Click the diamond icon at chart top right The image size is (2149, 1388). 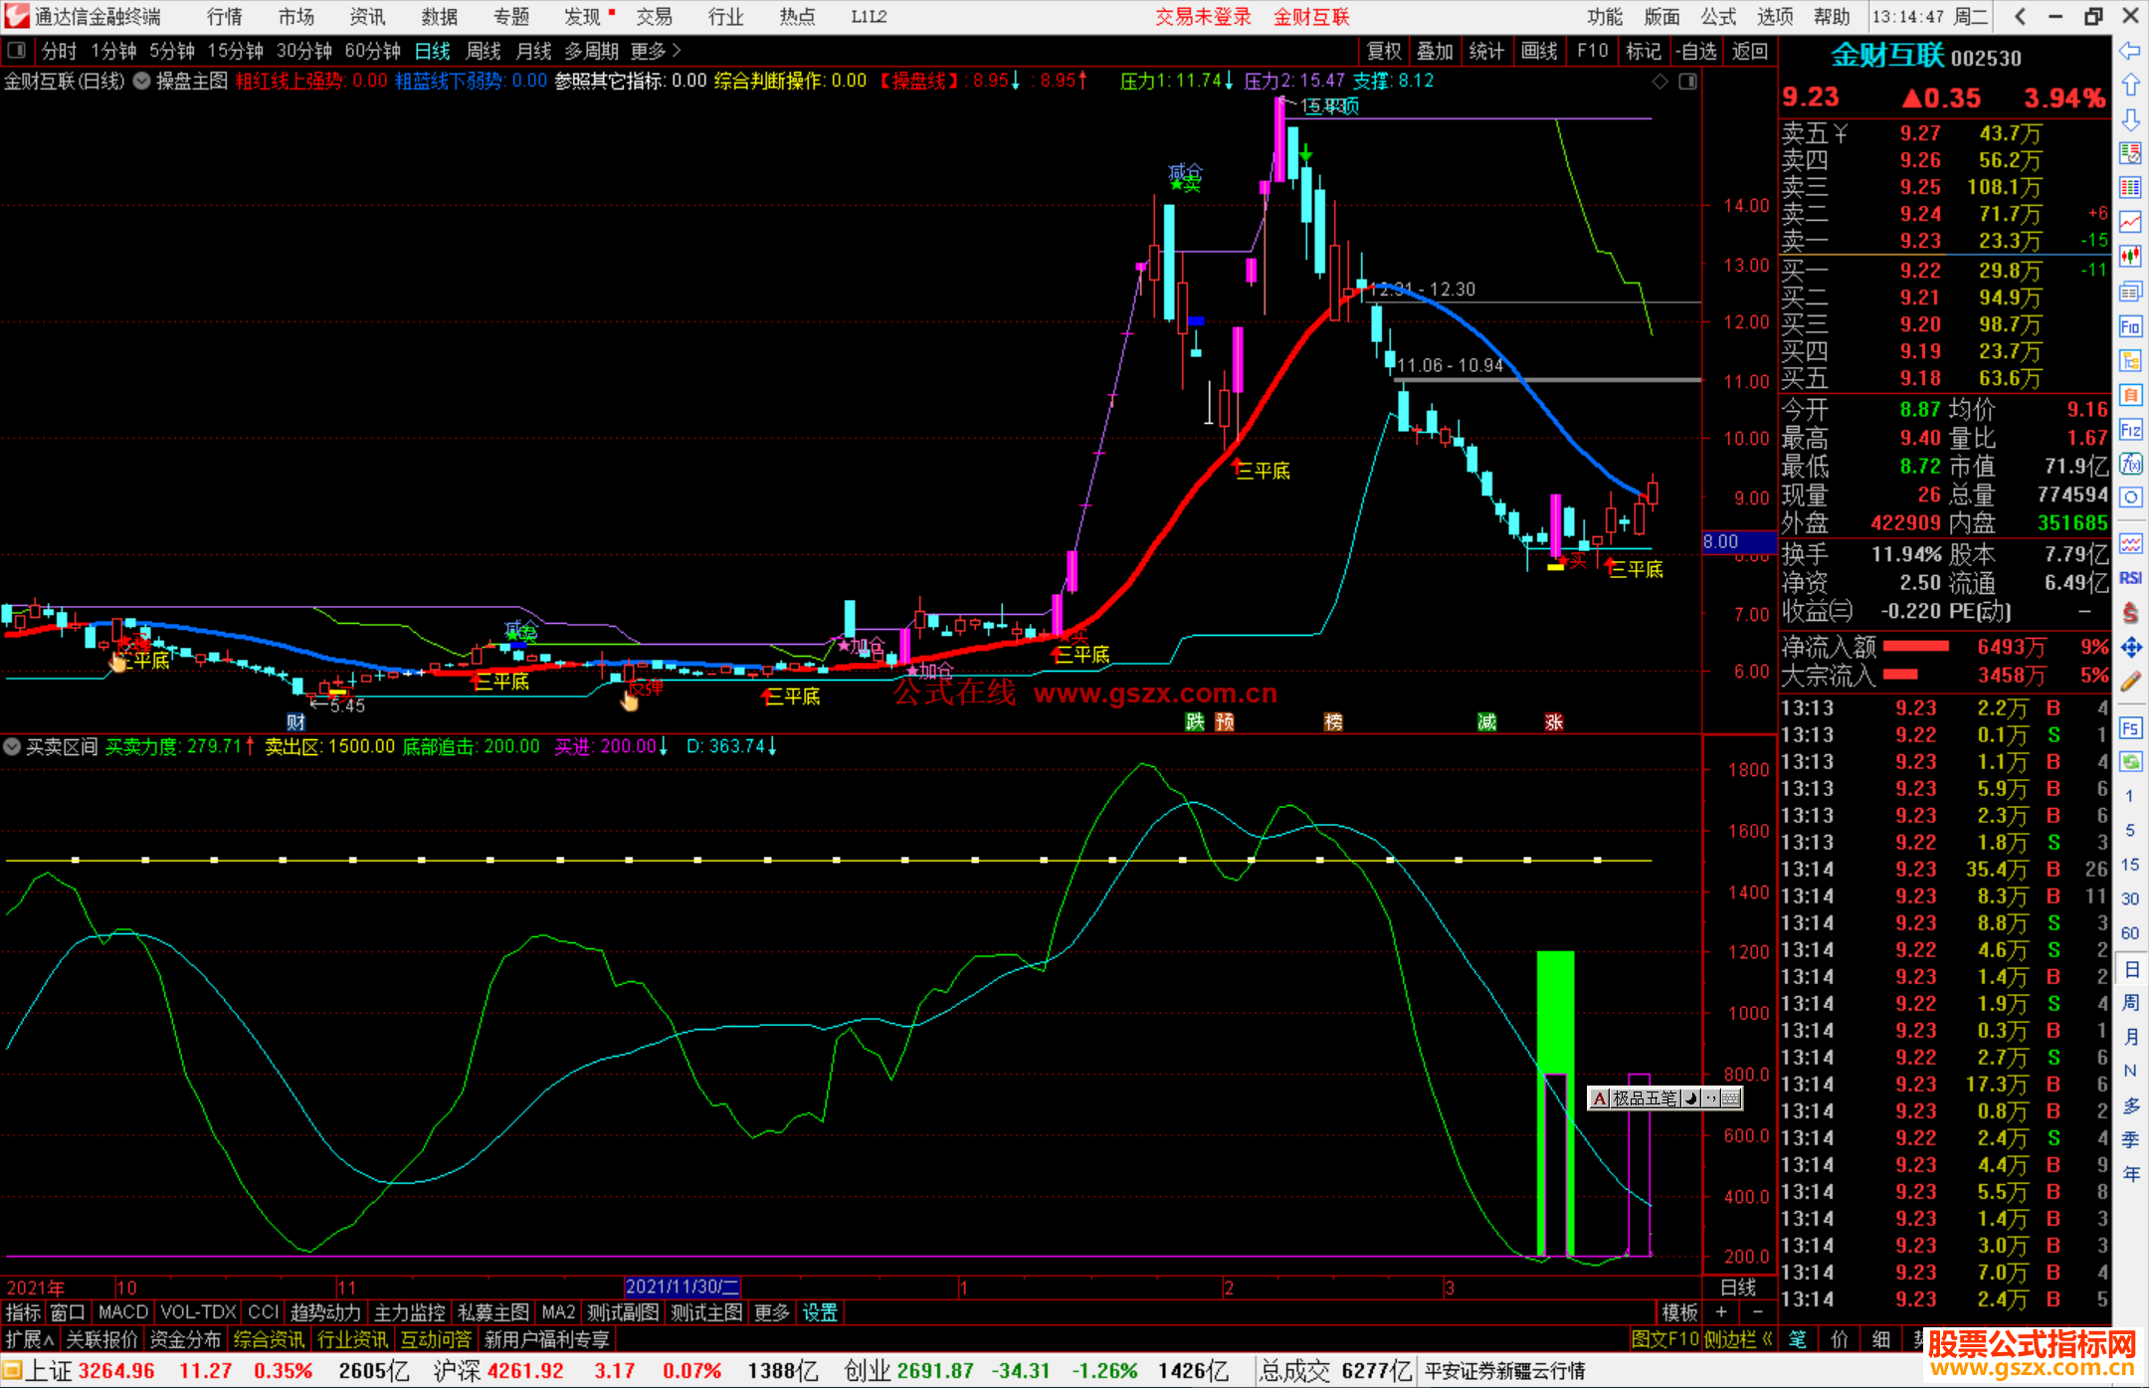(1660, 82)
